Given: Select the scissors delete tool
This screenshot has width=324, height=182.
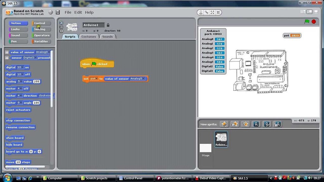Looking at the screenshot, I should (207, 12).
